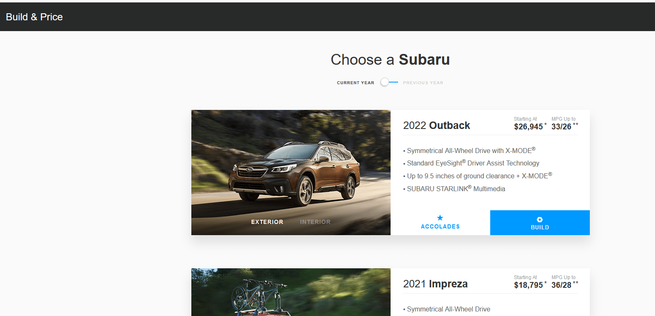
Task: Click the 2021 Impreza title
Action: tap(435, 284)
